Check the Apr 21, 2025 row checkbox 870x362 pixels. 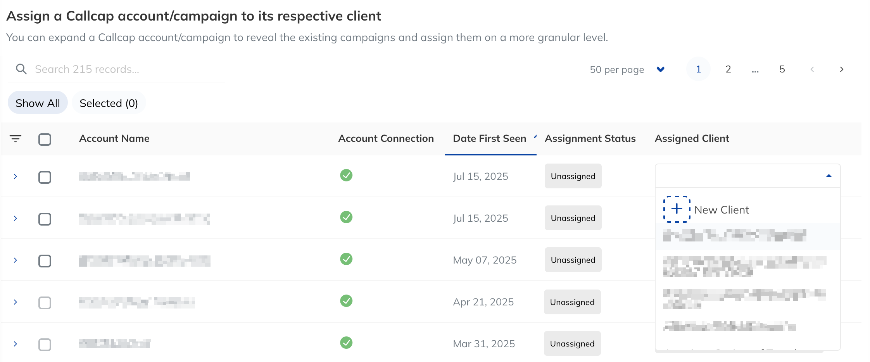pyautogui.click(x=45, y=303)
